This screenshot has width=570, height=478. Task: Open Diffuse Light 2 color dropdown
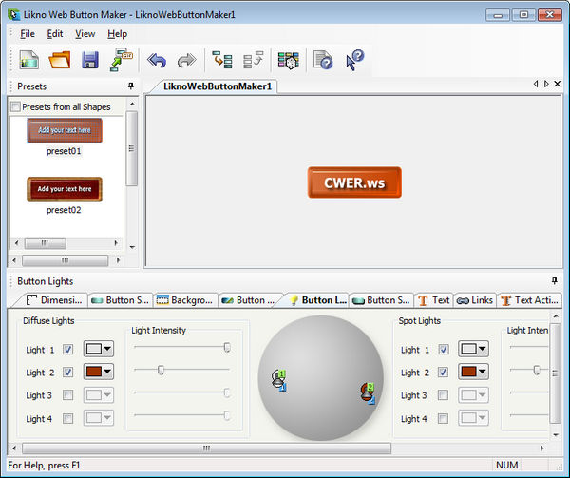pos(99,372)
